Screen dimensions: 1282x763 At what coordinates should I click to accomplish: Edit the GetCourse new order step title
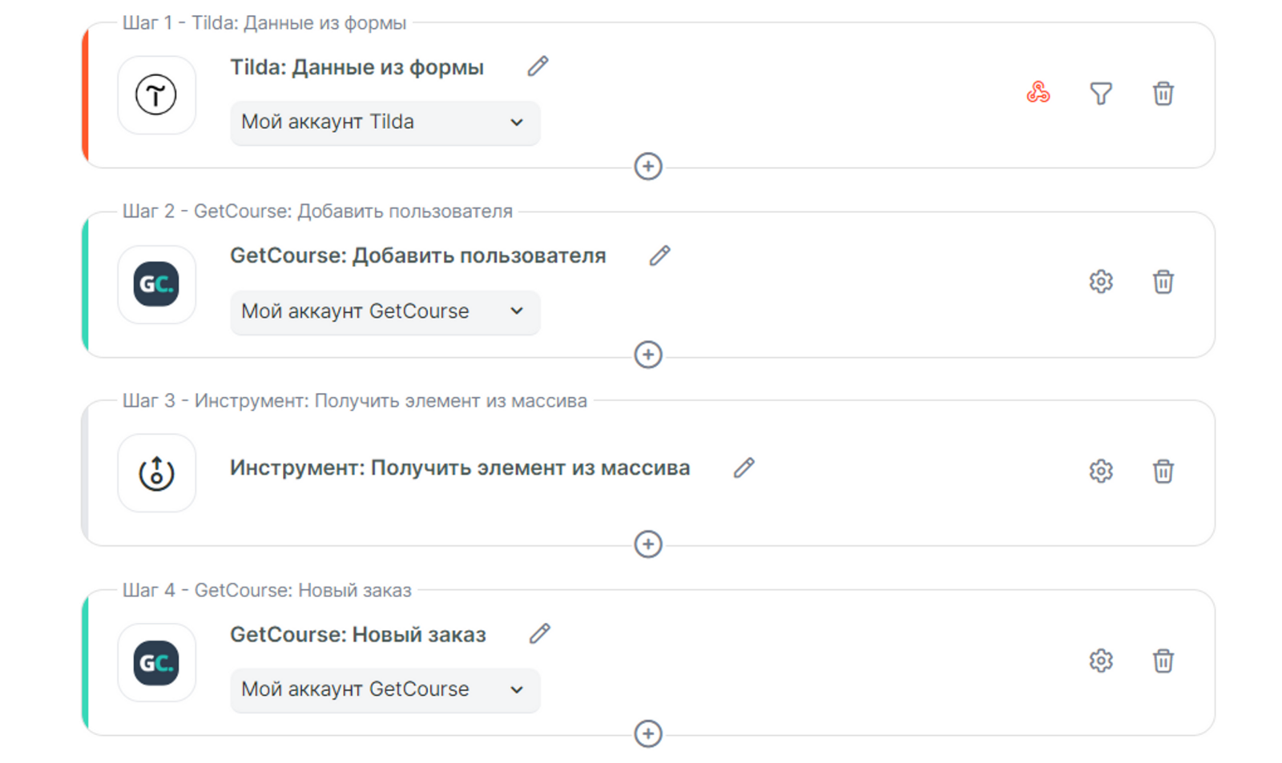pos(539,634)
